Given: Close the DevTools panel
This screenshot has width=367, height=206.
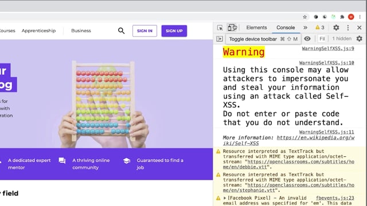Looking at the screenshot, I should [360, 27].
